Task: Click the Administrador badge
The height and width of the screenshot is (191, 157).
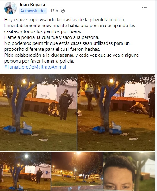Action: tap(33, 11)
